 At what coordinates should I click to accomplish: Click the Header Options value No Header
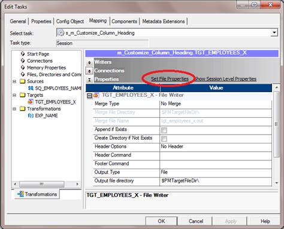tap(216, 146)
